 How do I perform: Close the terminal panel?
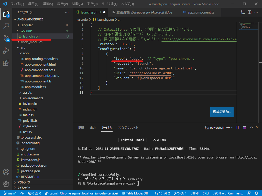pyautogui.click(x=257, y=128)
